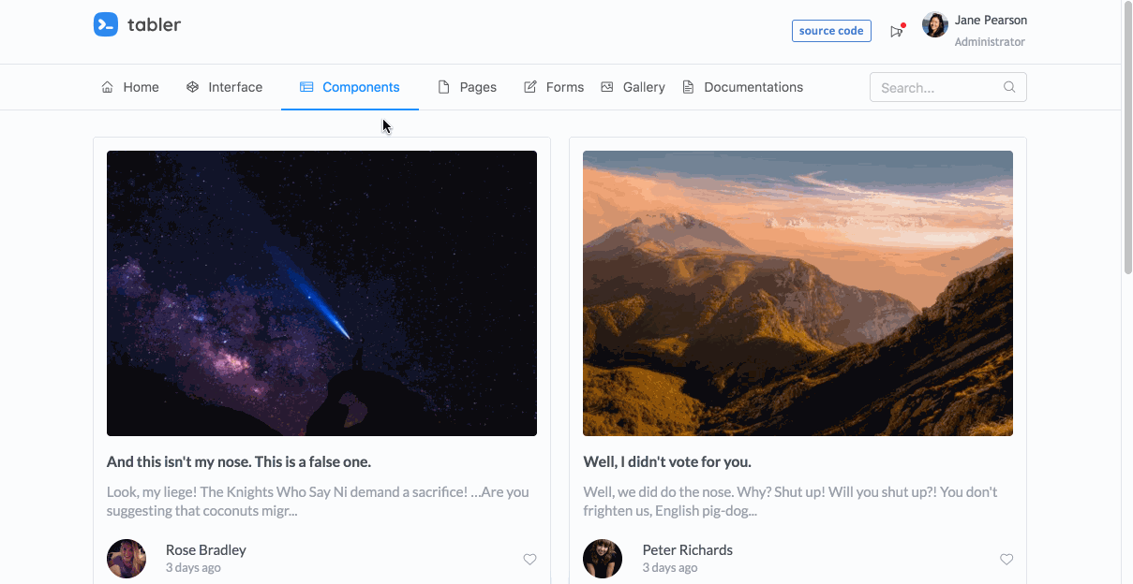
Task: Click the Pages file icon
Action: pyautogui.click(x=444, y=87)
